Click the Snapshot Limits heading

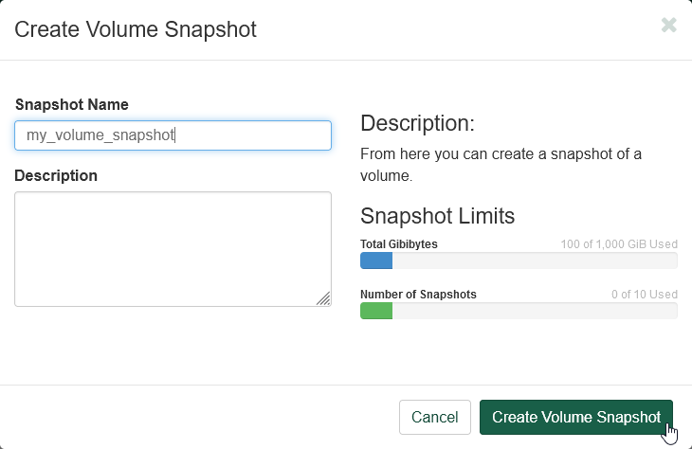pyautogui.click(x=437, y=215)
